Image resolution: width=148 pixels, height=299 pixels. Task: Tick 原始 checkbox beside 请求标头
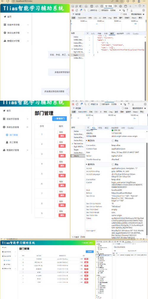coord(113,164)
